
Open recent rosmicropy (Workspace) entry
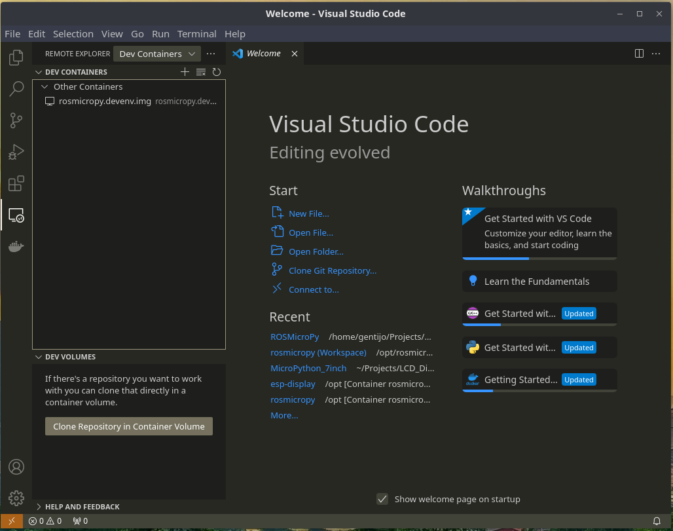click(318, 352)
